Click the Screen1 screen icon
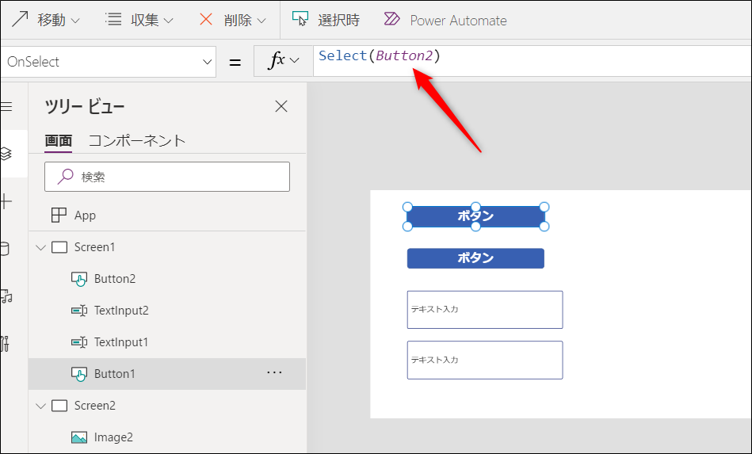Viewport: 752px width, 454px height. (59, 247)
